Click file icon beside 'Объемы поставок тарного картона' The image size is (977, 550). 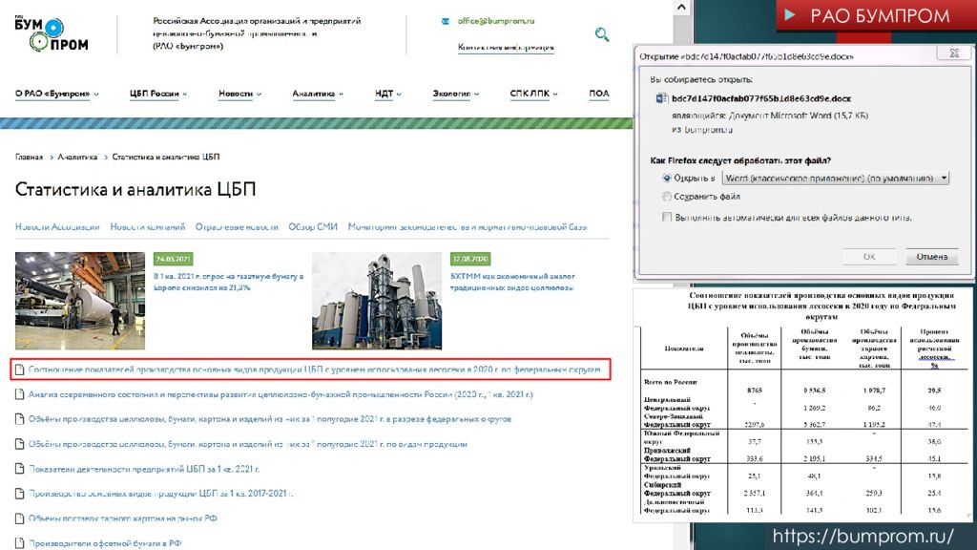20,518
